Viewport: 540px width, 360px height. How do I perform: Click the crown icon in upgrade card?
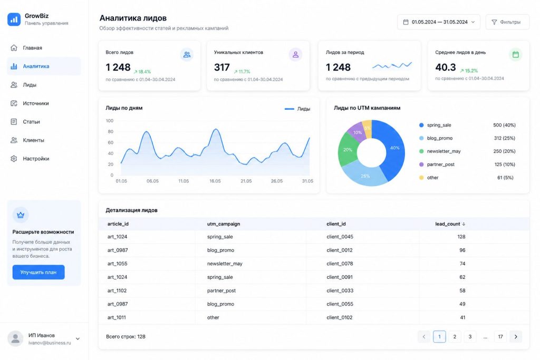coord(21,215)
